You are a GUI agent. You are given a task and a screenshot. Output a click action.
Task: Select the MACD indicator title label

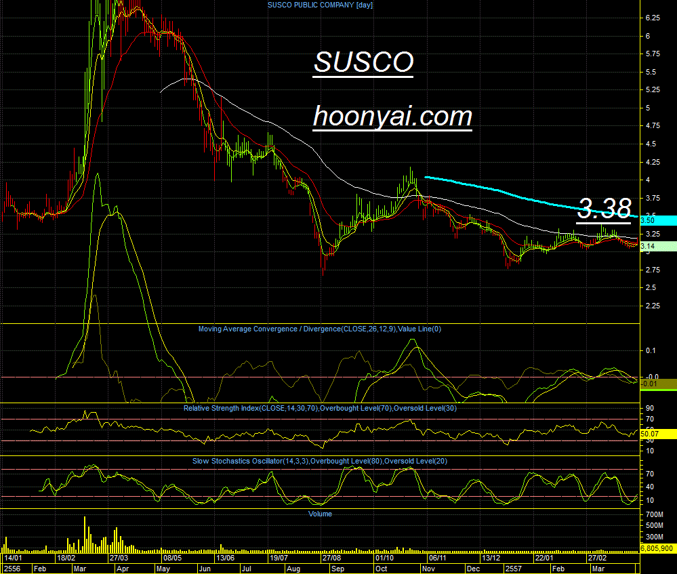(x=319, y=329)
